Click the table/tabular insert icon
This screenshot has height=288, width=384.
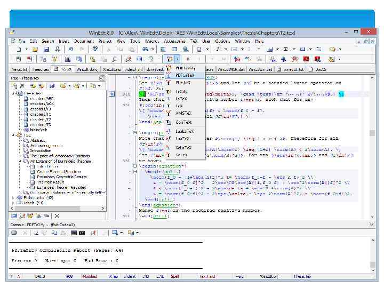(270, 49)
